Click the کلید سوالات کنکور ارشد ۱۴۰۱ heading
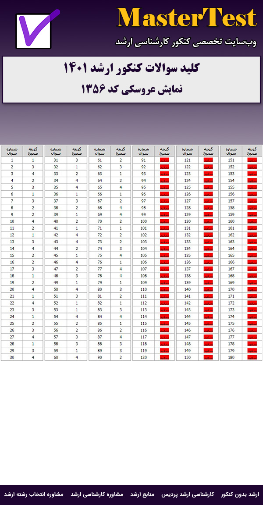 tap(131, 68)
